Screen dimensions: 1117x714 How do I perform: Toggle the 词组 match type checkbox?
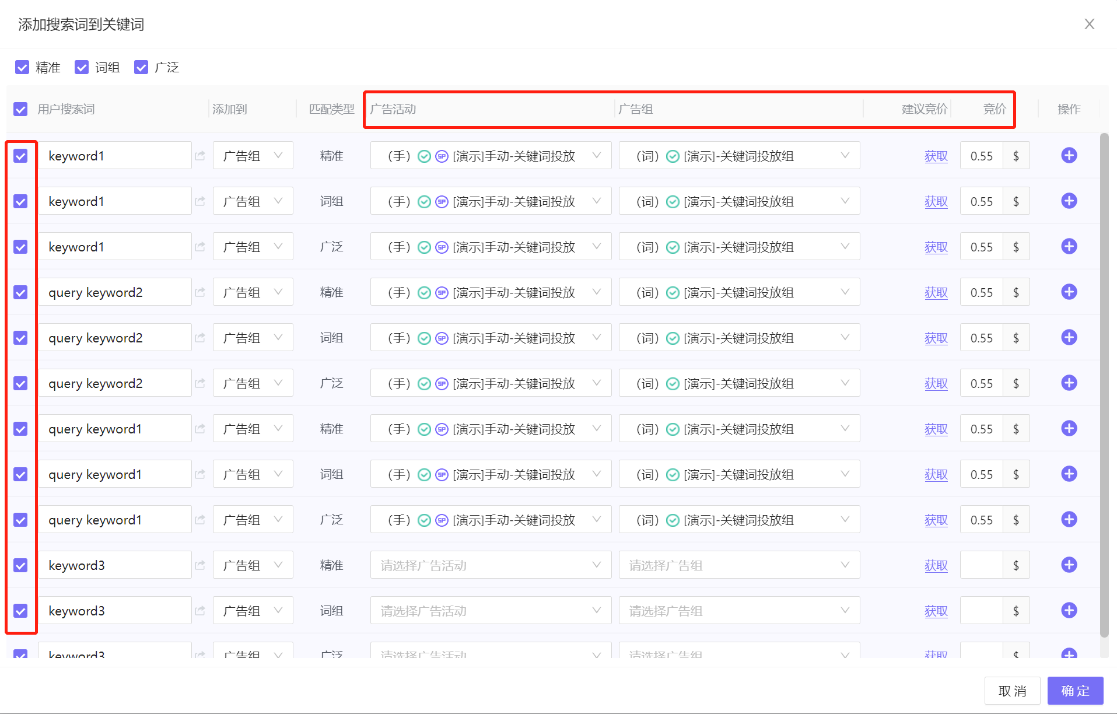click(x=82, y=68)
